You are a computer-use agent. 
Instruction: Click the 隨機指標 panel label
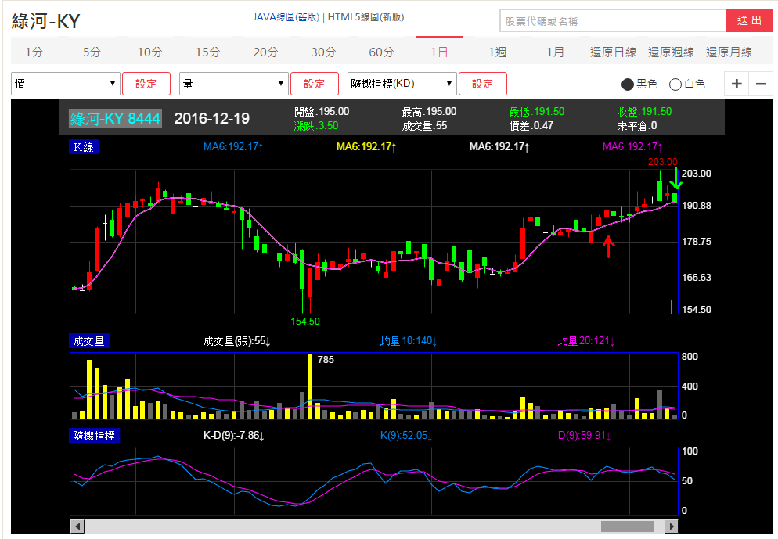click(94, 436)
